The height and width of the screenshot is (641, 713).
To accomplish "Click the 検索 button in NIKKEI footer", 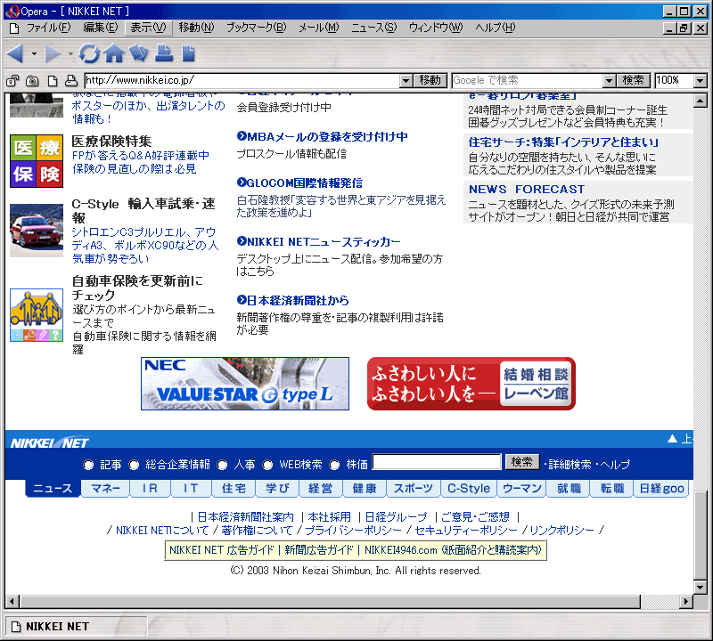I will coord(522,462).
